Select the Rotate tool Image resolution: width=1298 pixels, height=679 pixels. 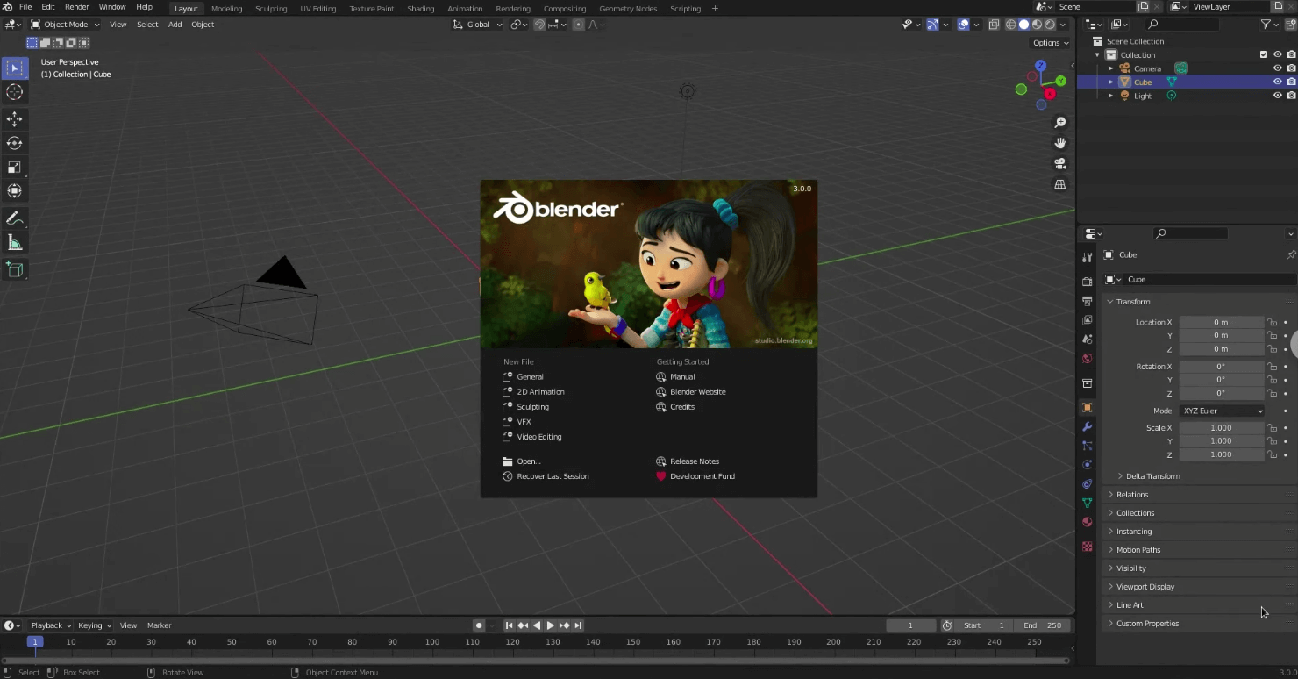coord(14,142)
